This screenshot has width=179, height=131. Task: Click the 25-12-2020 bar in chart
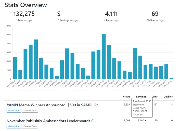(x=109, y=62)
